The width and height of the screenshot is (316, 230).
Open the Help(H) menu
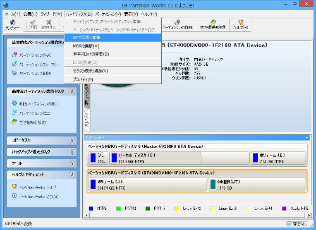pyautogui.click(x=149, y=14)
